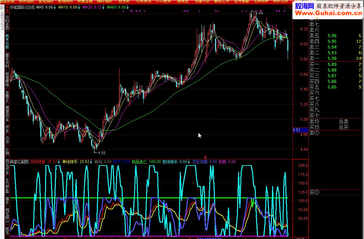Select the 诊测 sidebar tab
Viewport: 364px width, 239px height.
pyautogui.click(x=7, y=151)
